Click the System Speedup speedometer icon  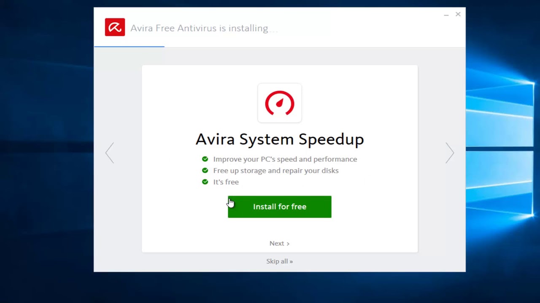pyautogui.click(x=280, y=103)
